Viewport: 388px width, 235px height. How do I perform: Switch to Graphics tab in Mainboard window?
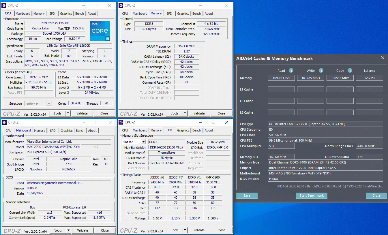[x=67, y=131]
